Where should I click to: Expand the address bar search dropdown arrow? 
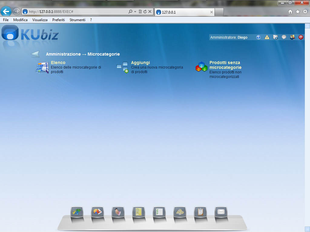(135, 12)
